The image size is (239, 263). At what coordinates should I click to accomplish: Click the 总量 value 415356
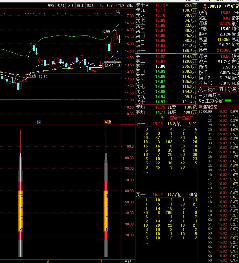pyautogui.click(x=224, y=39)
